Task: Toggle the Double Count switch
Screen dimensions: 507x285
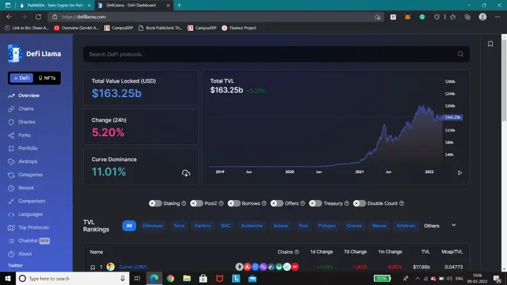Action: point(359,204)
